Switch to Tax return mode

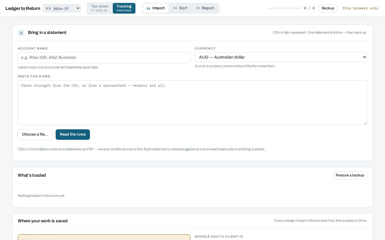(100, 8)
